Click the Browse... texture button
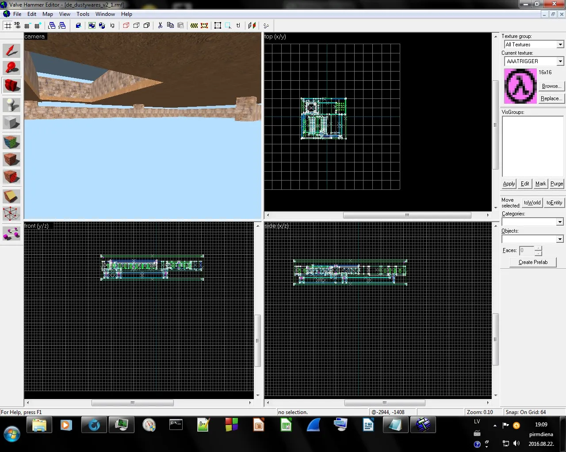Image resolution: width=566 pixels, height=452 pixels. tap(551, 86)
